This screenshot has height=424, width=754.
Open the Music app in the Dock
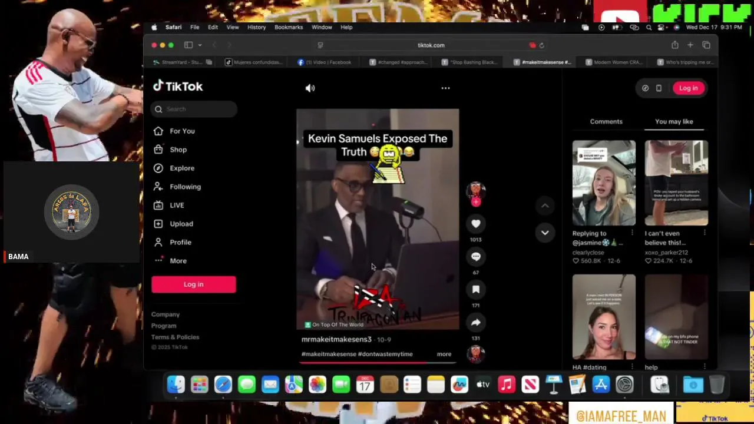[x=507, y=385]
